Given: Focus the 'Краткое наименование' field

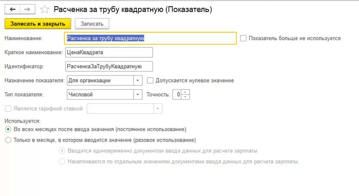Looking at the screenshot, I should 109,52.
